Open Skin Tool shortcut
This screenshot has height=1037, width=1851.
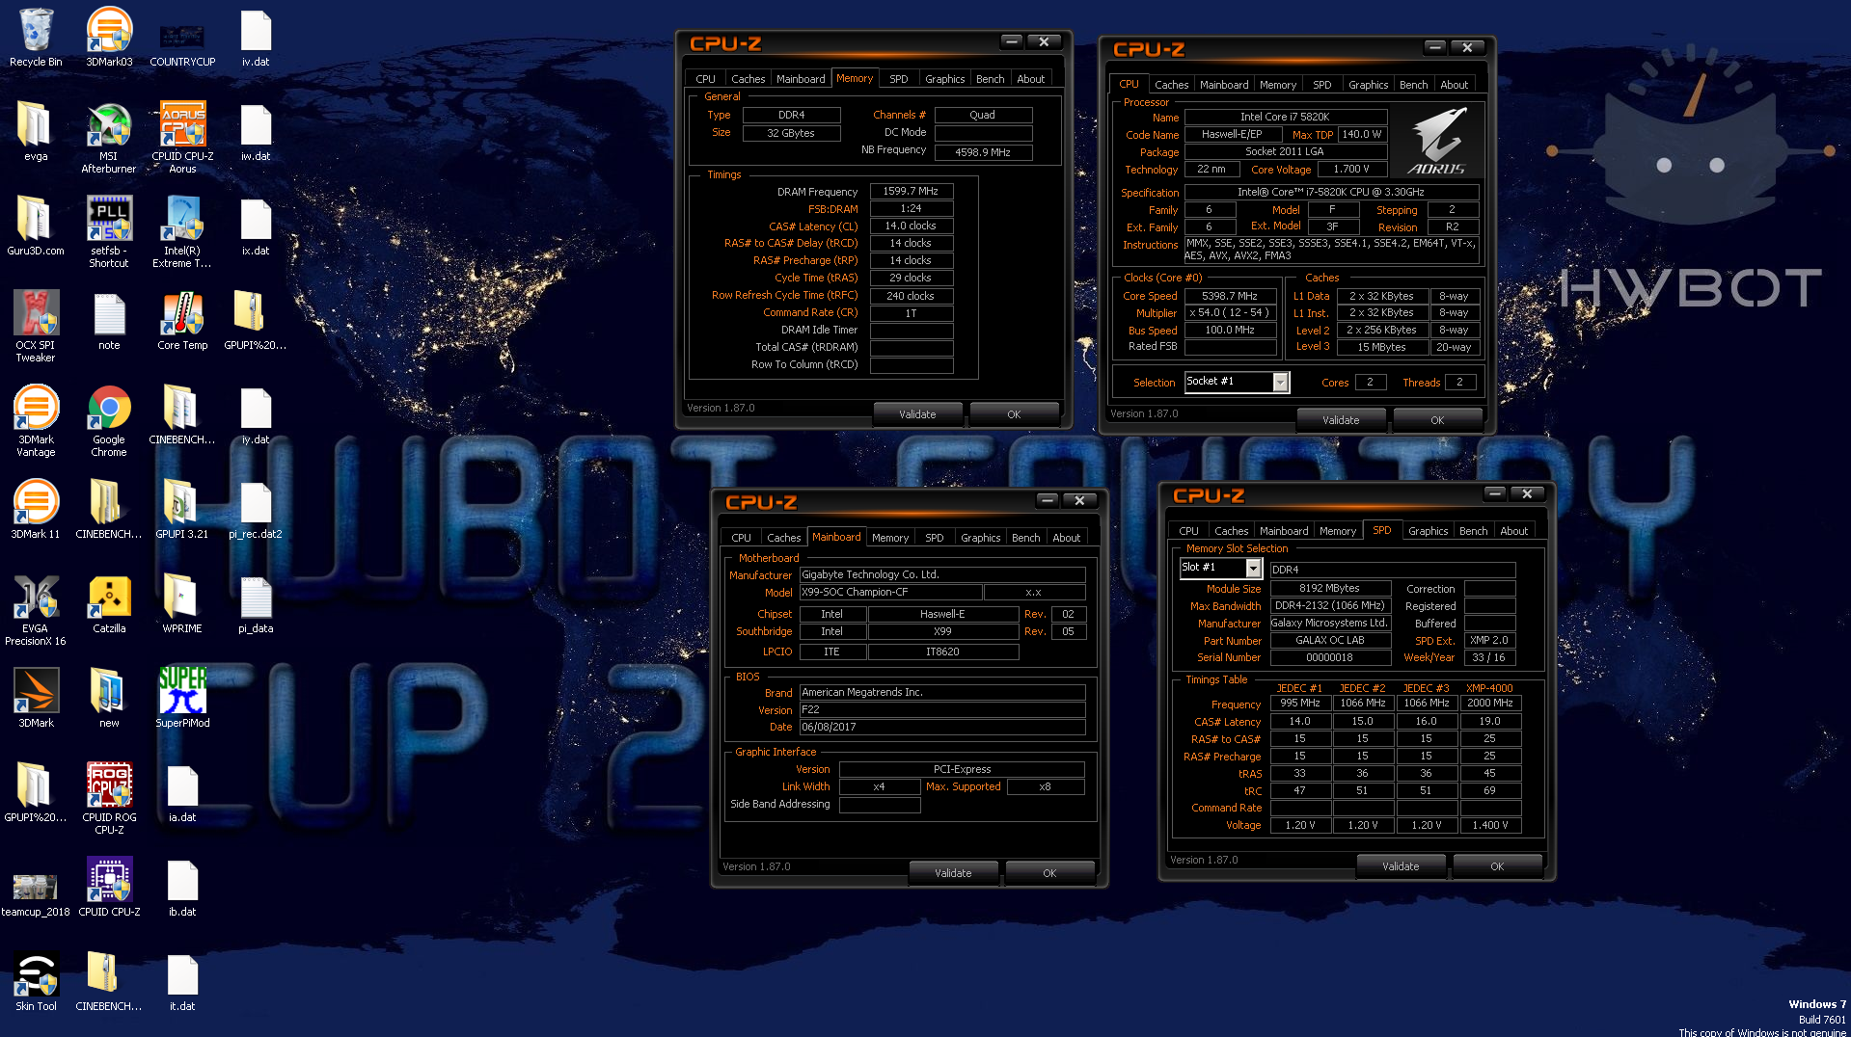tap(36, 982)
